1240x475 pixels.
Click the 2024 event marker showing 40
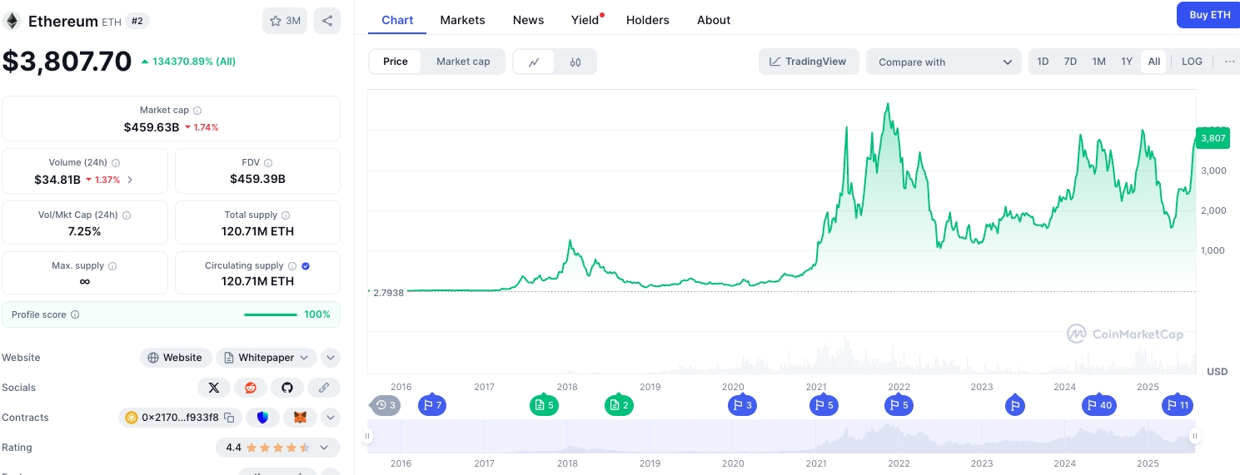(x=1098, y=405)
